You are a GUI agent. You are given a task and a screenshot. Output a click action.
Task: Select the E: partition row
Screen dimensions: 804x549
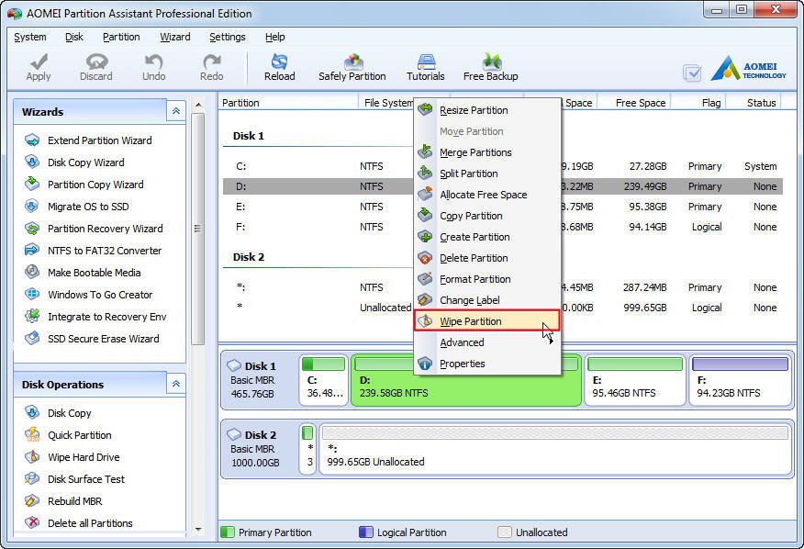(503, 207)
